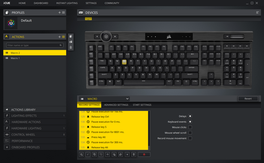Click the Filter name or type field
Image resolution: width=264 pixels, height=163 pixels.
pos(35,45)
